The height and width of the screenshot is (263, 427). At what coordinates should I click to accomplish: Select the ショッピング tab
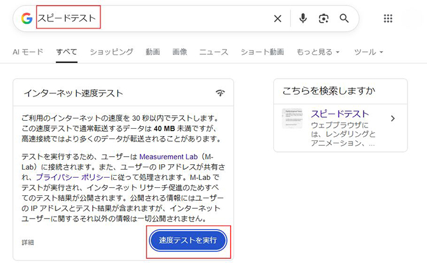coord(111,52)
